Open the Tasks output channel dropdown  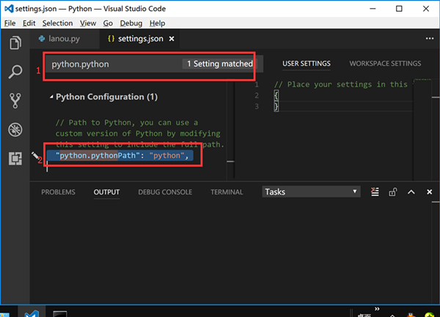pos(312,192)
